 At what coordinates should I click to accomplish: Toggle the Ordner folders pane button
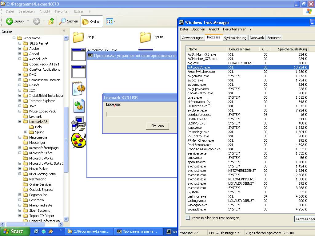pos(92,21)
